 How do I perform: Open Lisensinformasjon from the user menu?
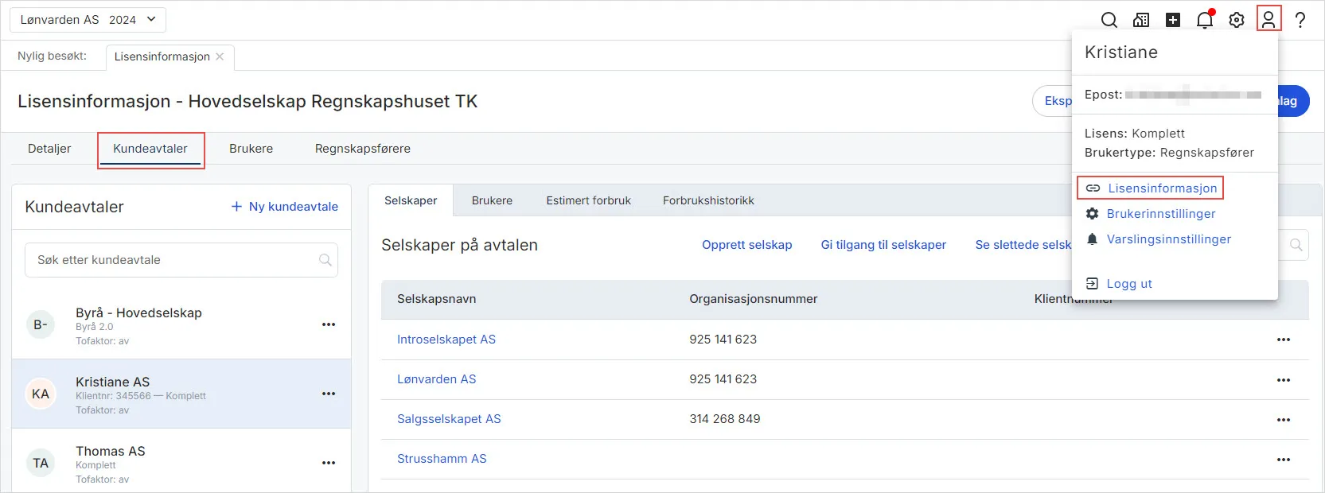(x=1163, y=188)
